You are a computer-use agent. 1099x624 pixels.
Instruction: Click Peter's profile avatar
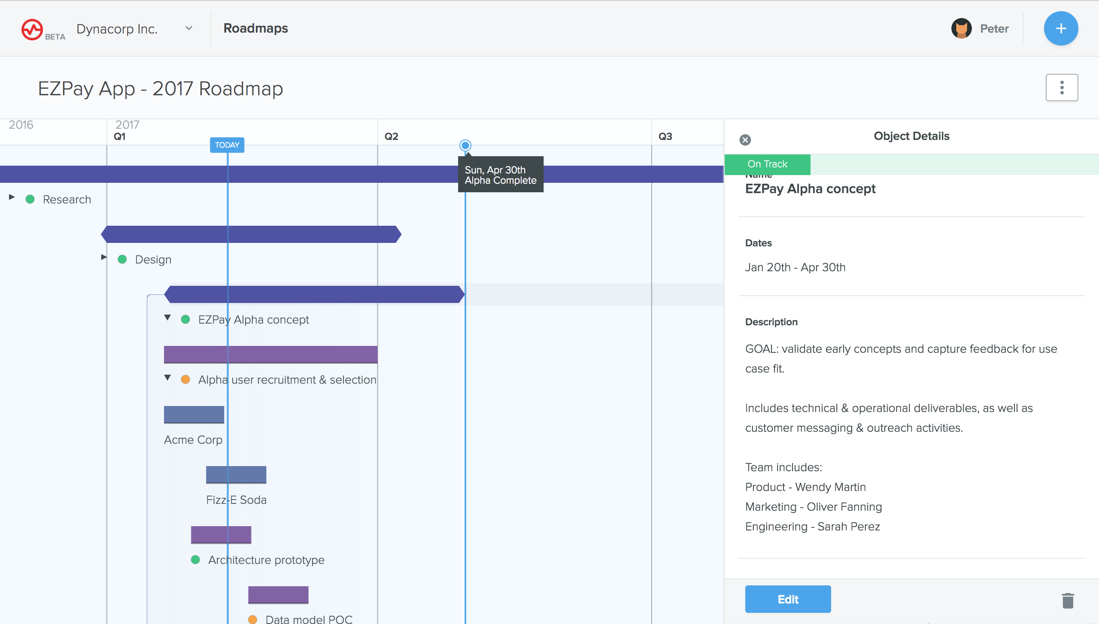[961, 29]
